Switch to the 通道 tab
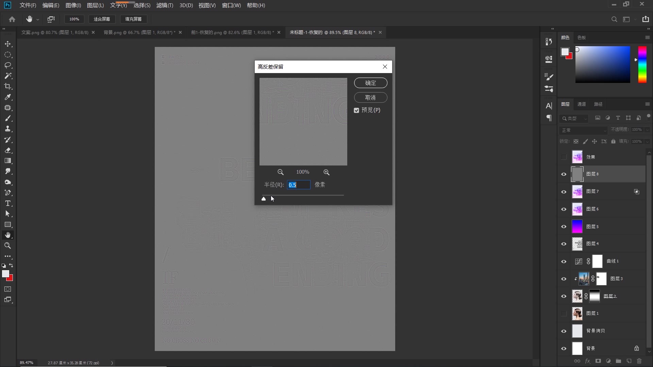 click(x=582, y=104)
